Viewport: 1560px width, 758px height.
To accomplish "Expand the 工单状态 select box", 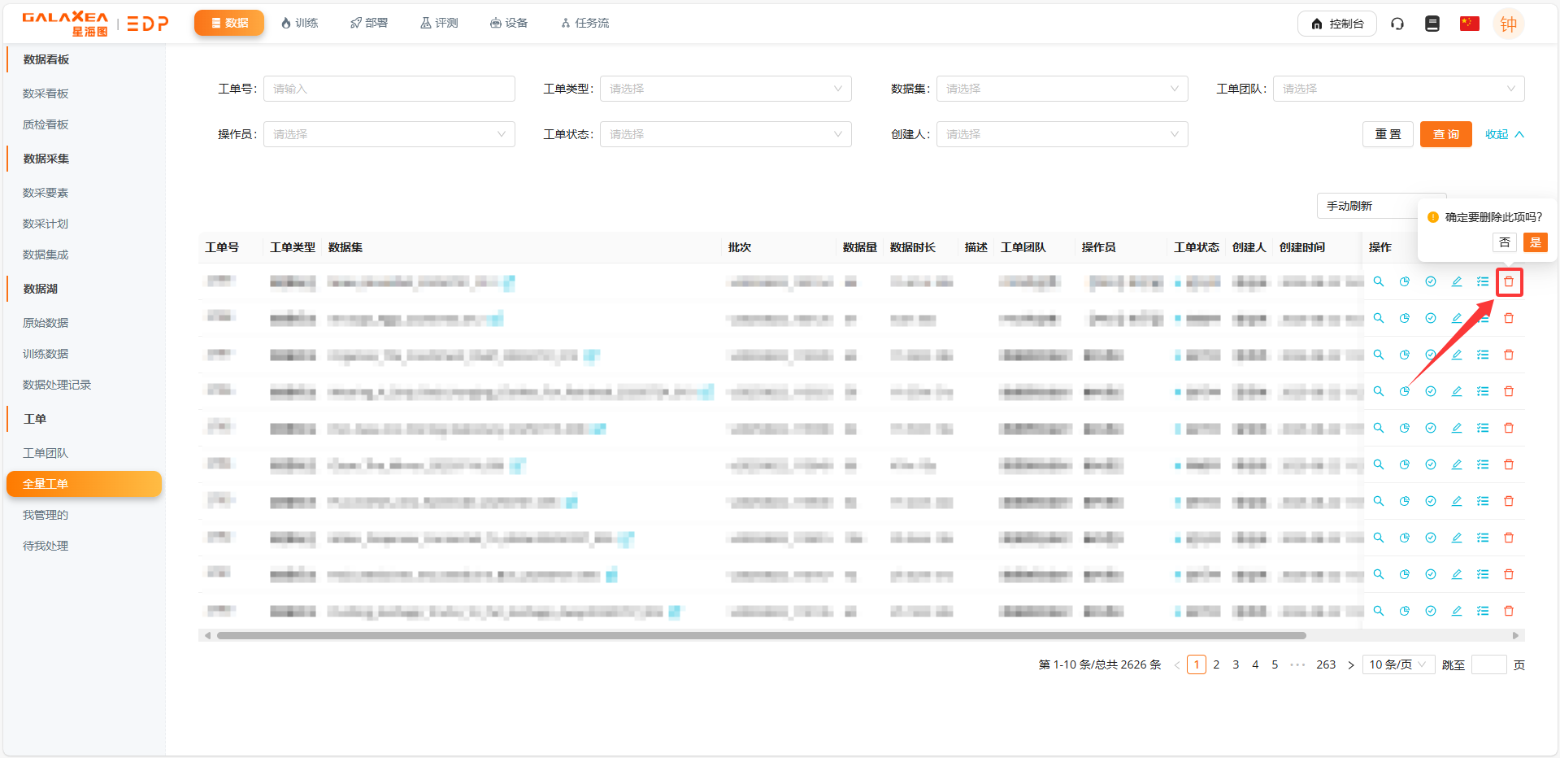I will [x=725, y=134].
